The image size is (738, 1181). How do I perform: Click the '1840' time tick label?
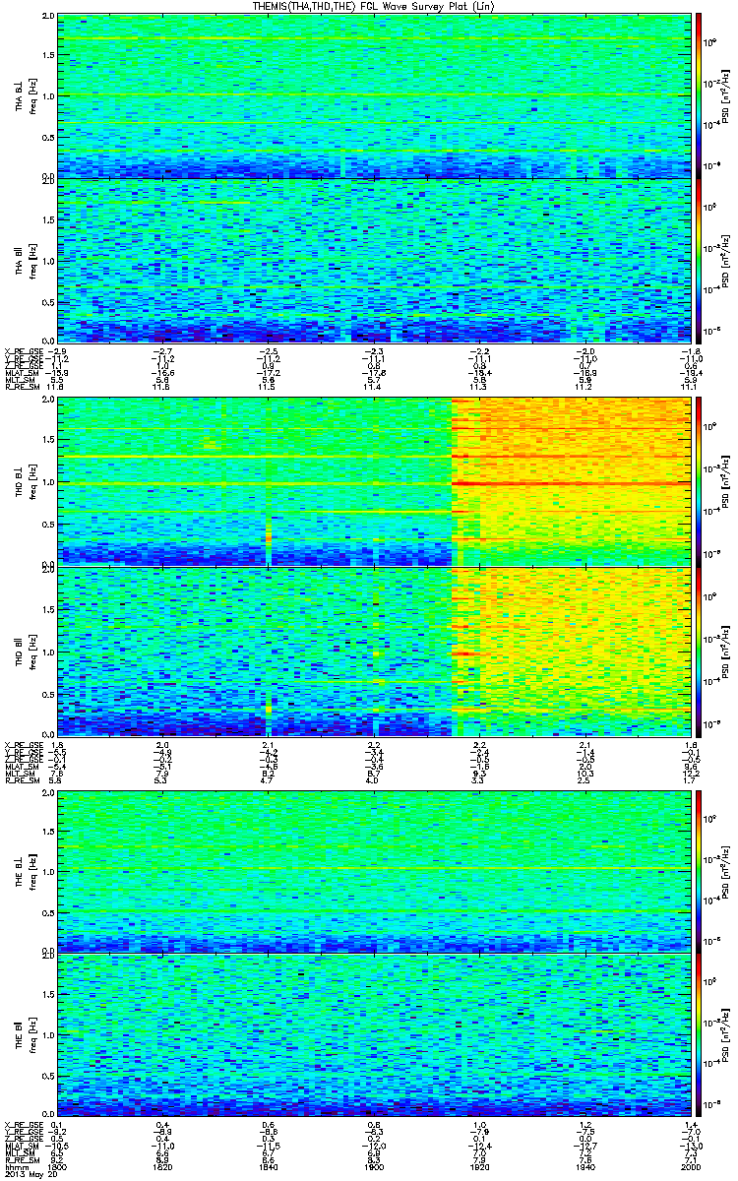(x=269, y=1165)
